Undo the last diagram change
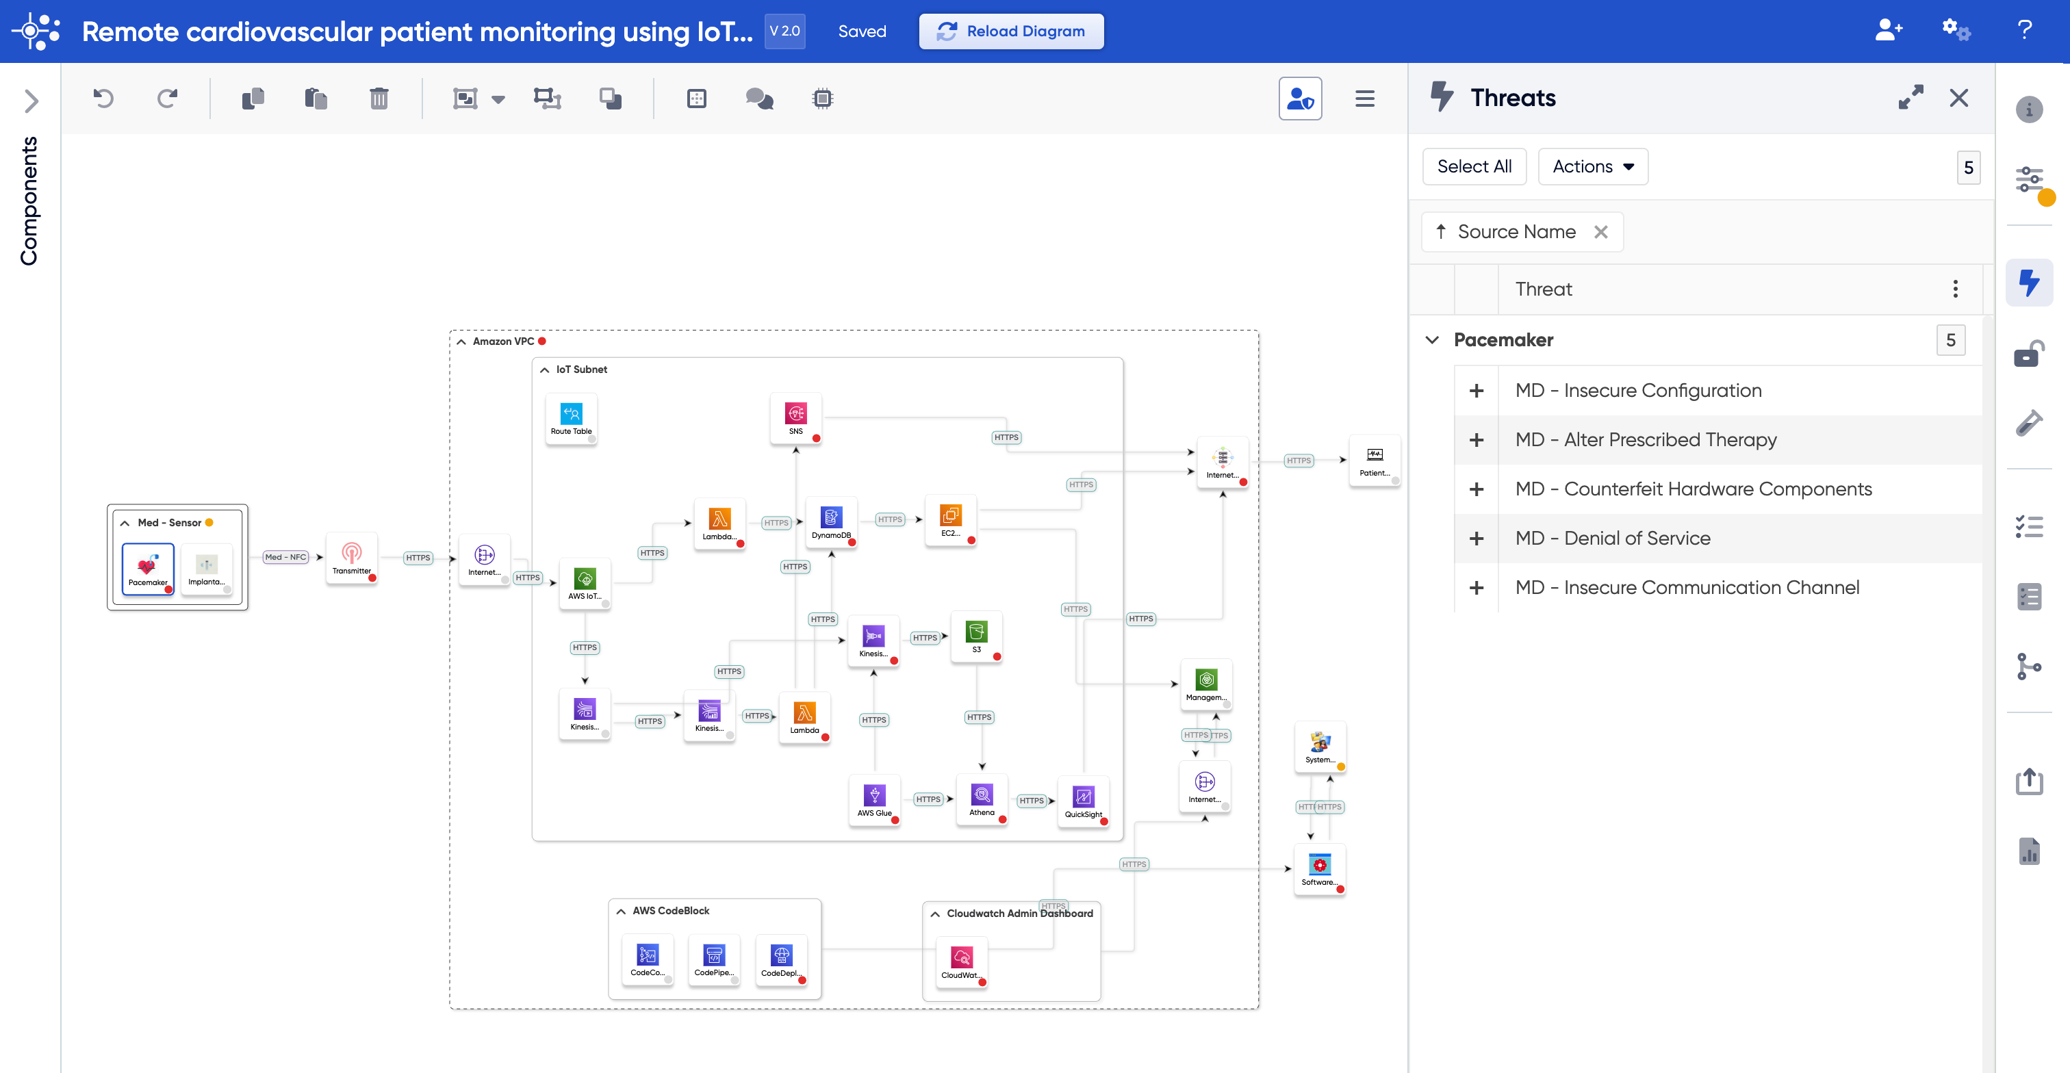 [103, 99]
